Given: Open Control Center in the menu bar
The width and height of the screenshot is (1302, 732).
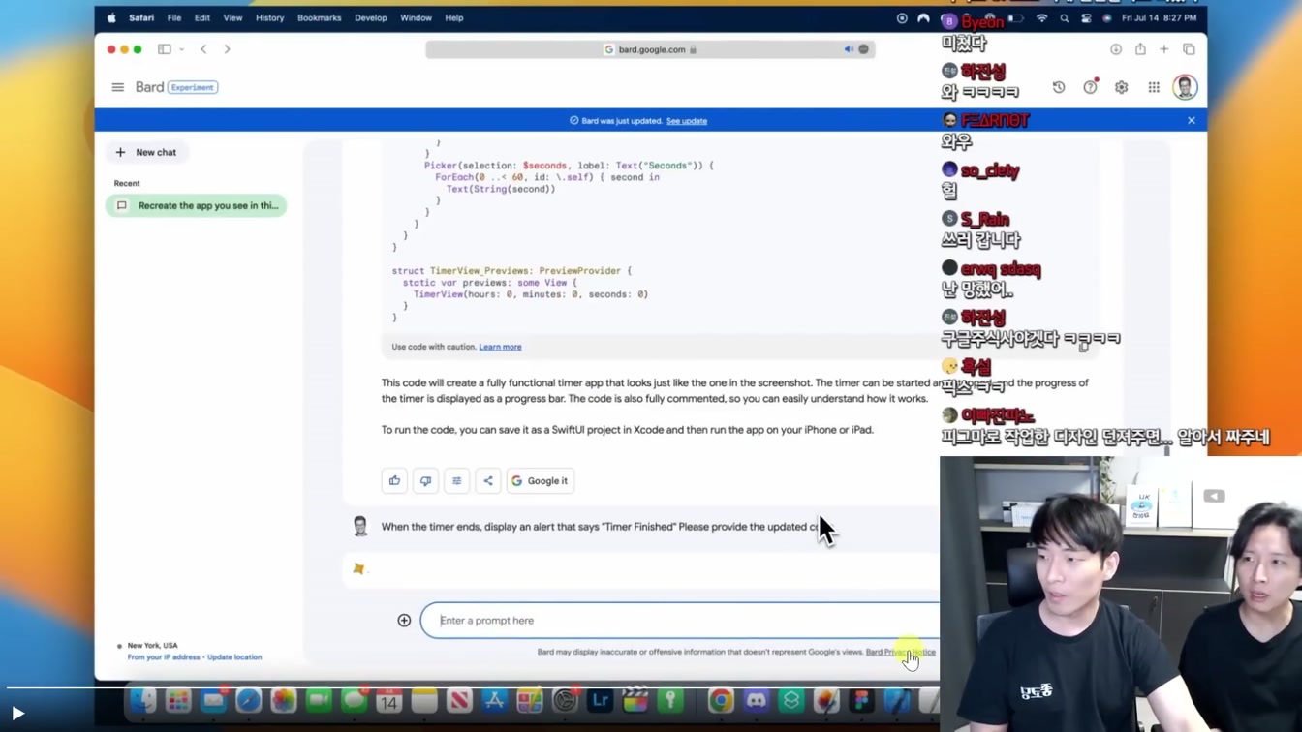Looking at the screenshot, I should click(x=1086, y=18).
